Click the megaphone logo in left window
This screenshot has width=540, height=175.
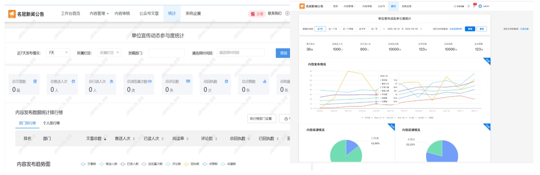[x=13, y=14]
